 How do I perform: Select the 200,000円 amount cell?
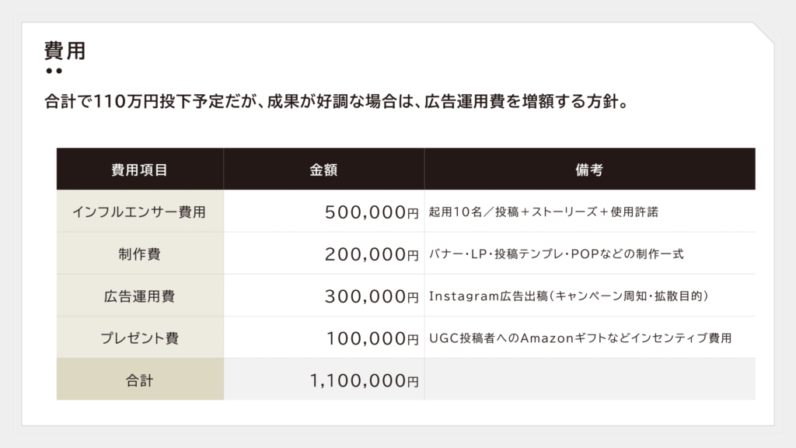point(324,254)
